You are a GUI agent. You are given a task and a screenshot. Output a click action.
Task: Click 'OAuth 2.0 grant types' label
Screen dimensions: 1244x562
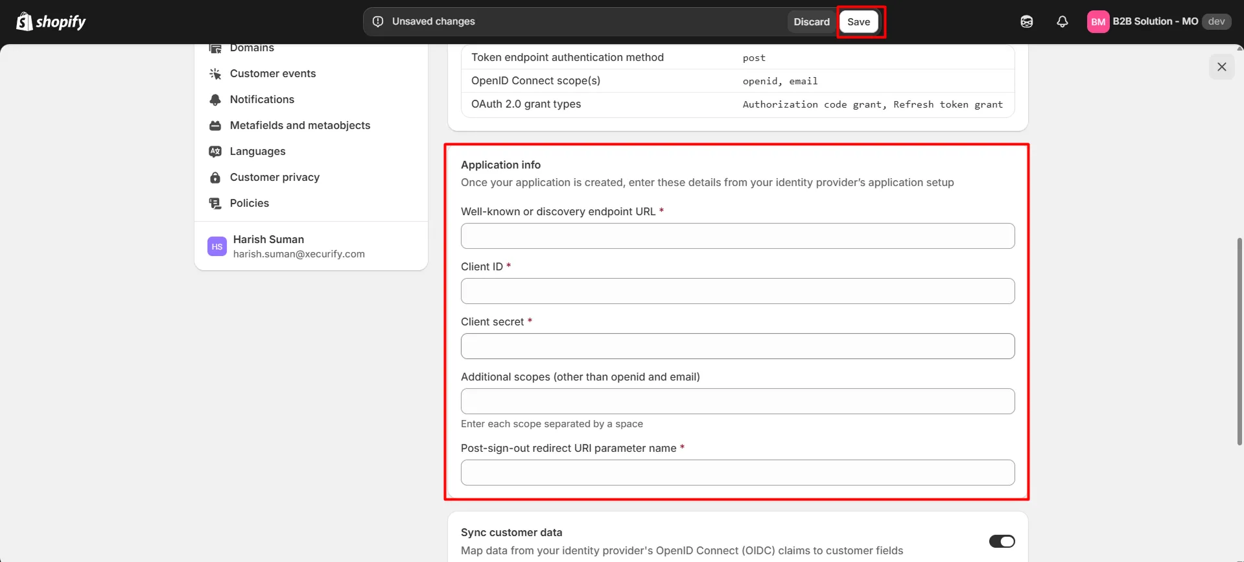pyautogui.click(x=526, y=104)
